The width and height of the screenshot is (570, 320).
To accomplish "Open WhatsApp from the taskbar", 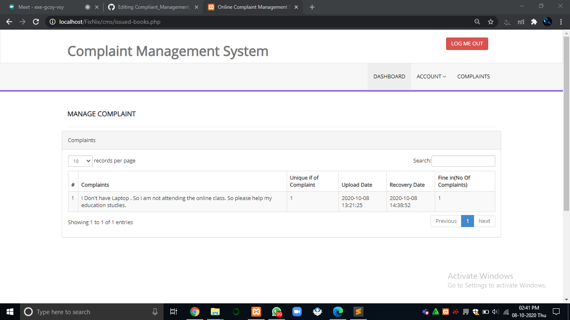I will tap(276, 311).
